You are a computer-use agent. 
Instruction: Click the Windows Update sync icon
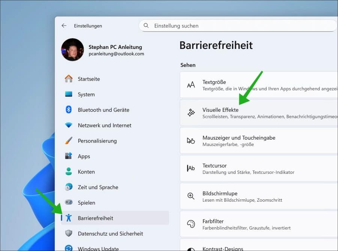[x=69, y=248]
